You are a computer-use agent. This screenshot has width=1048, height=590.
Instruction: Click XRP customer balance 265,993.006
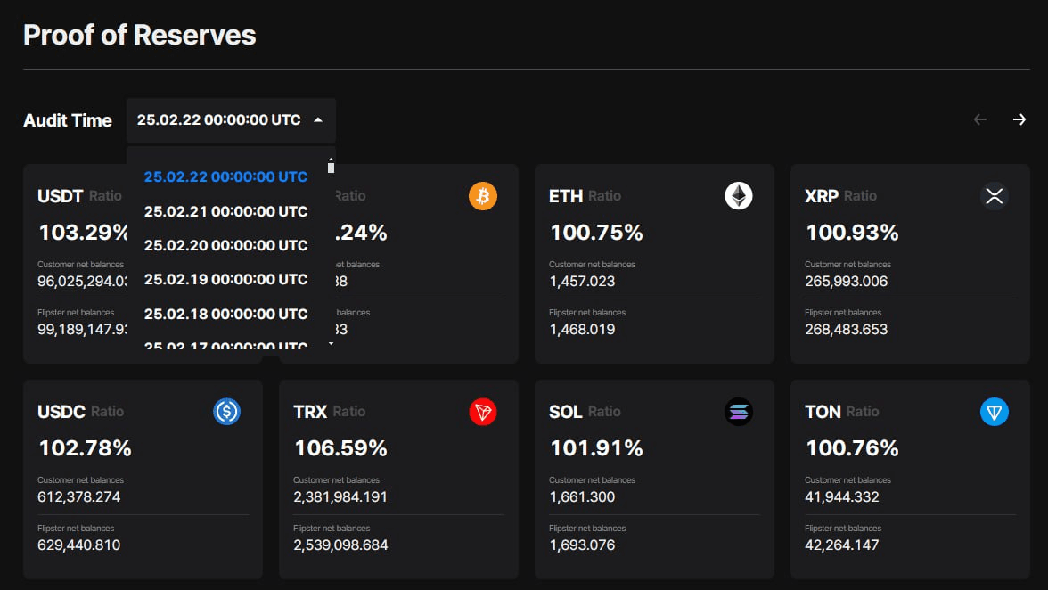(x=847, y=282)
